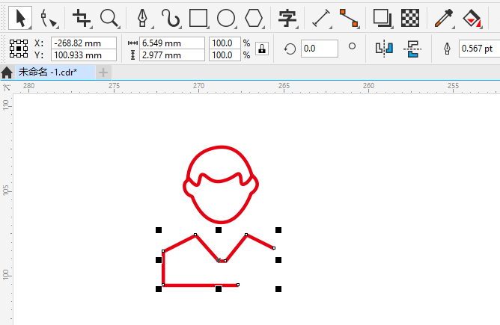Edit the rotation angle 0.0 field
Screen dimensions: 500x325
tap(319, 49)
